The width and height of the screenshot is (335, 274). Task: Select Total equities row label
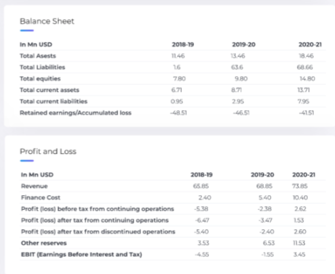(x=40, y=79)
